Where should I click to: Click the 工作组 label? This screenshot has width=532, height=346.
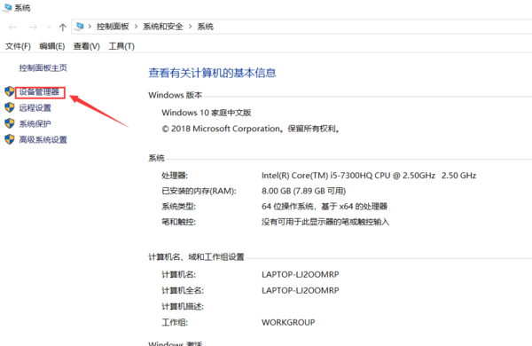(175, 322)
